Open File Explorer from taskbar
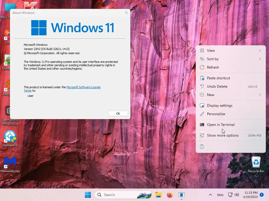The height and width of the screenshot is (201, 269). point(158,195)
